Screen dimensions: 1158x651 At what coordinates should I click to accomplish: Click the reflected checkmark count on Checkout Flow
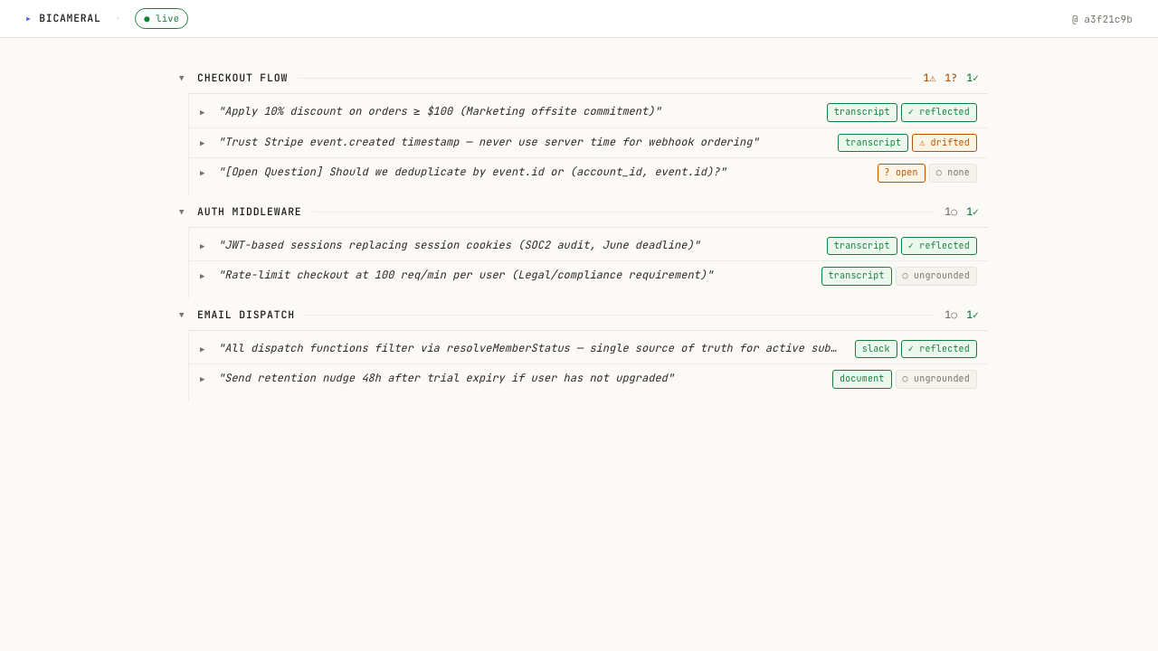tap(971, 78)
